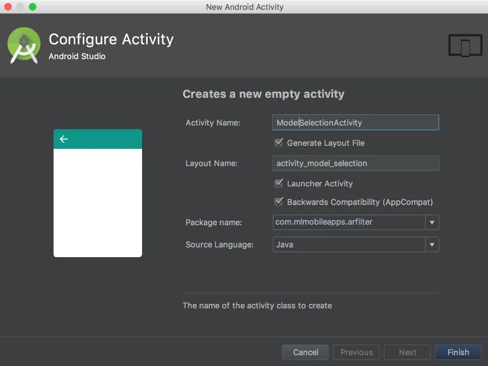Toggle the Launcher Activity checkbox
This screenshot has height=366, width=488.
[279, 183]
